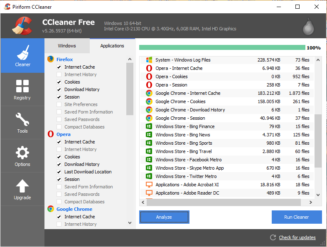This screenshot has height=247, width=327.
Task: Open the Options gear section
Action: pyautogui.click(x=22, y=156)
